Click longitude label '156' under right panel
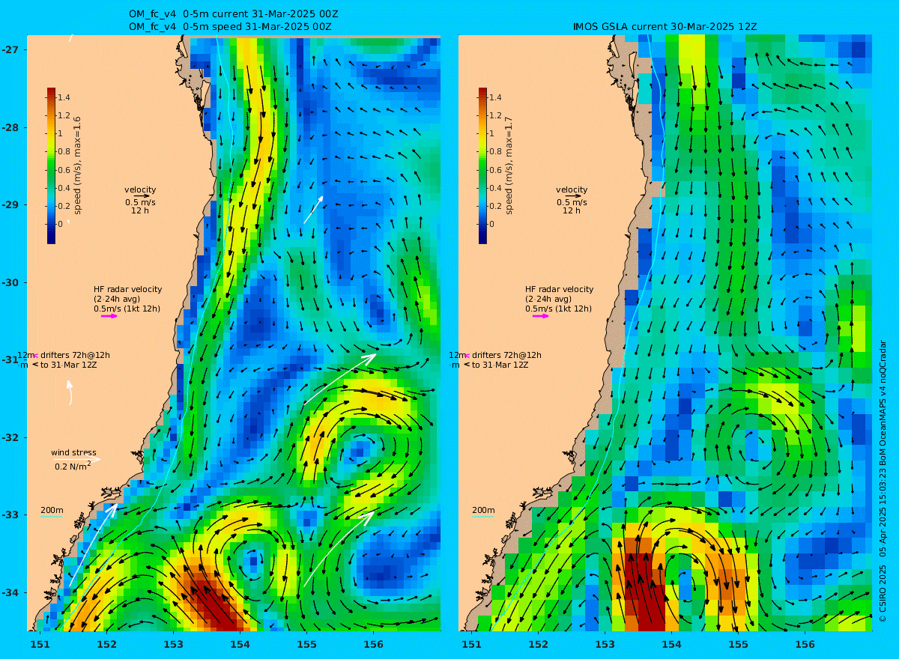This screenshot has width=899, height=659. click(x=805, y=644)
